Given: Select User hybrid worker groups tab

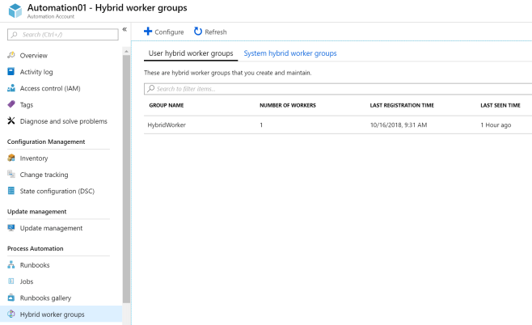Looking at the screenshot, I should (191, 53).
